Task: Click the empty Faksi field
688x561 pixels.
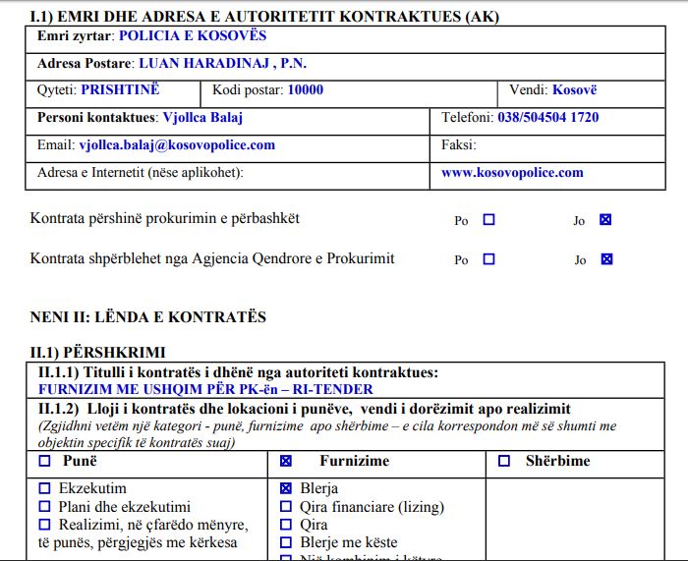Action: pos(570,145)
